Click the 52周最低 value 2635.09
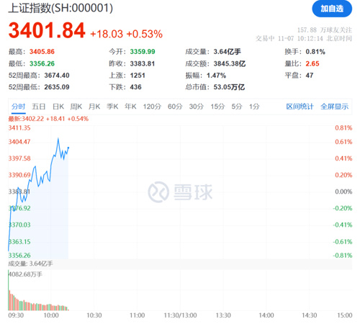 tap(57, 87)
